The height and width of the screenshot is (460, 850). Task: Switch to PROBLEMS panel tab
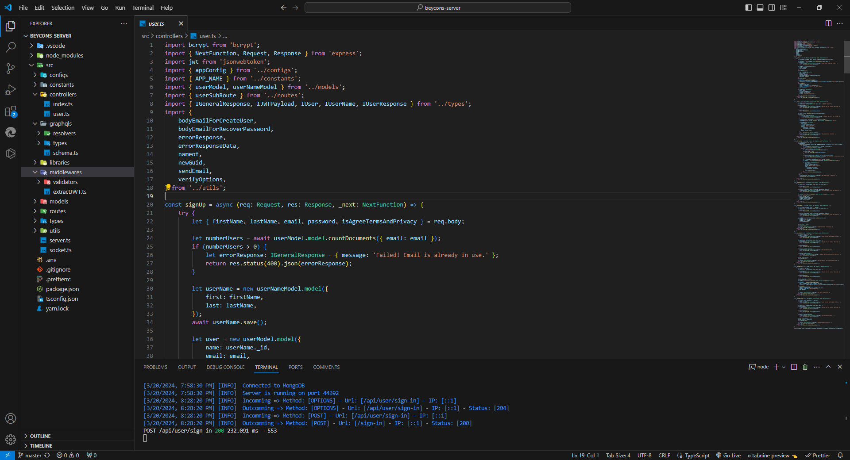pyautogui.click(x=155, y=367)
